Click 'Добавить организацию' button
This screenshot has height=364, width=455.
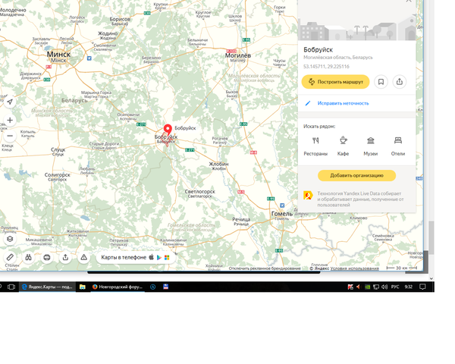(x=356, y=176)
